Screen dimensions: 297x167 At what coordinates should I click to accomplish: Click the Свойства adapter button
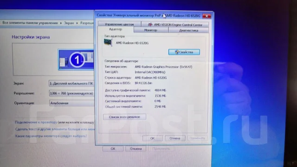click(x=184, y=52)
